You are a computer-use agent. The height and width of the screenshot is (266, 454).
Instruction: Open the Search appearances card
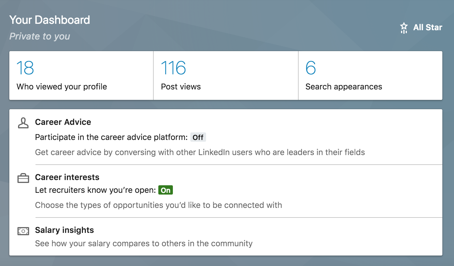pos(370,76)
